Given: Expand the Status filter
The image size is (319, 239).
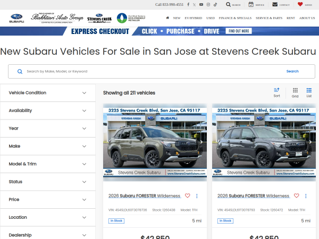Looking at the screenshot, I should tap(48, 182).
